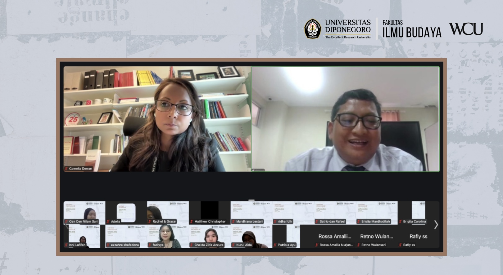503x275 pixels.
Task: Select Ghaida Zilfa Azzura's video thumbnail
Action: click(x=210, y=236)
